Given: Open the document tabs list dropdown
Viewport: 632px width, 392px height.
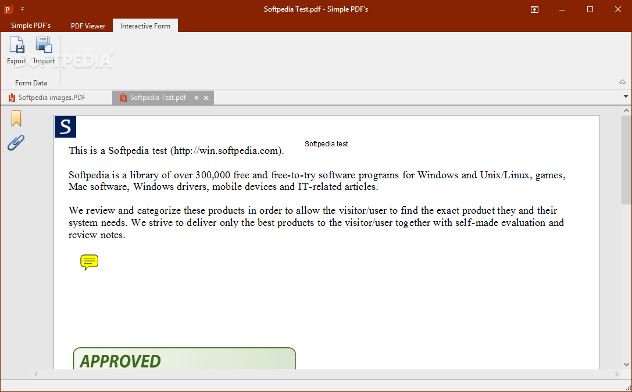Looking at the screenshot, I should (x=626, y=96).
